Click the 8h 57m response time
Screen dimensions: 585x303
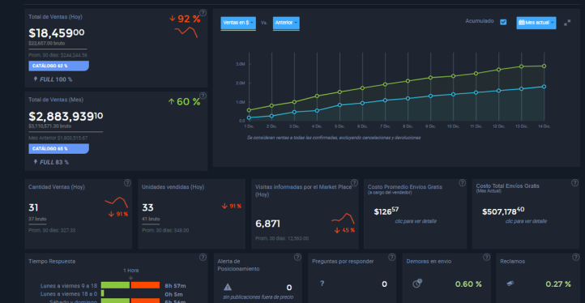[175, 286]
